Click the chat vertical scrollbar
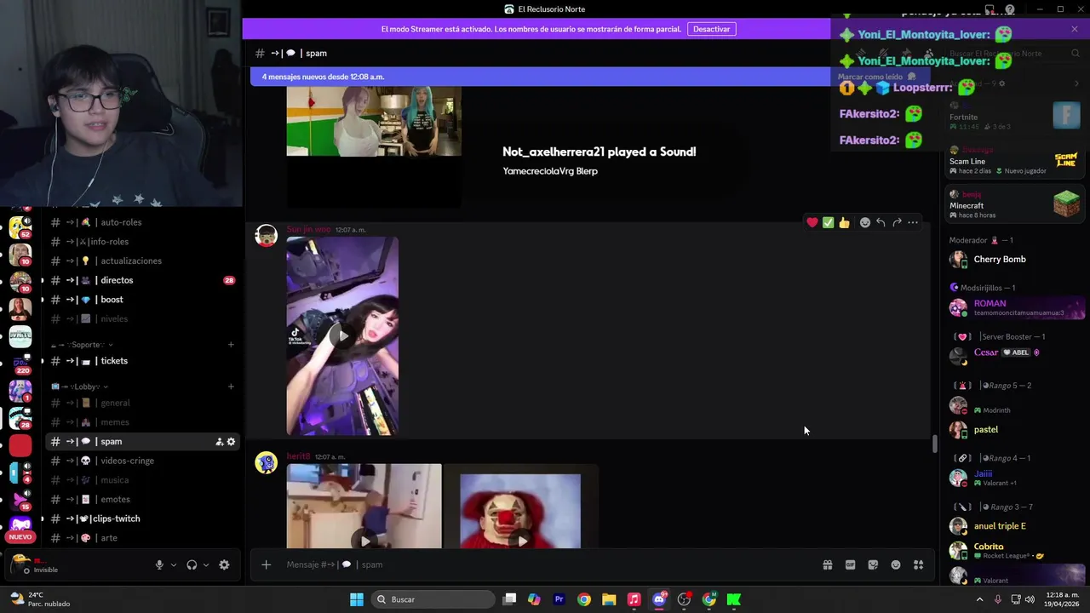The image size is (1090, 613). point(934,444)
